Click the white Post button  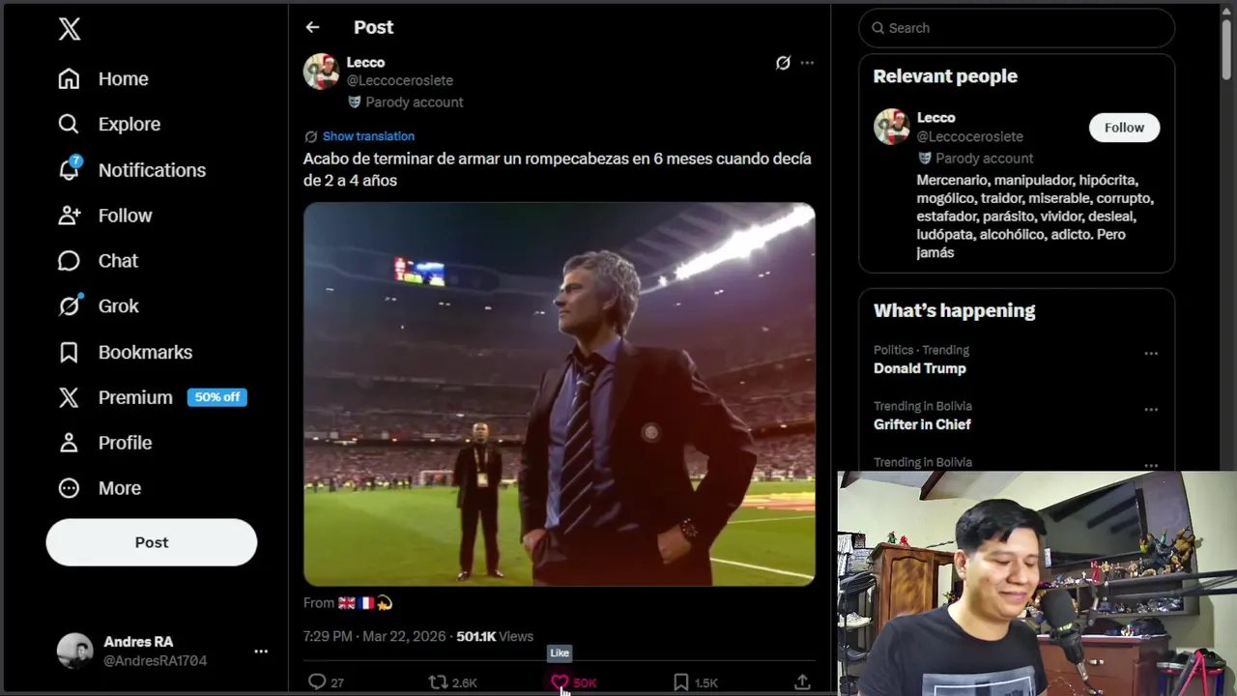click(152, 542)
